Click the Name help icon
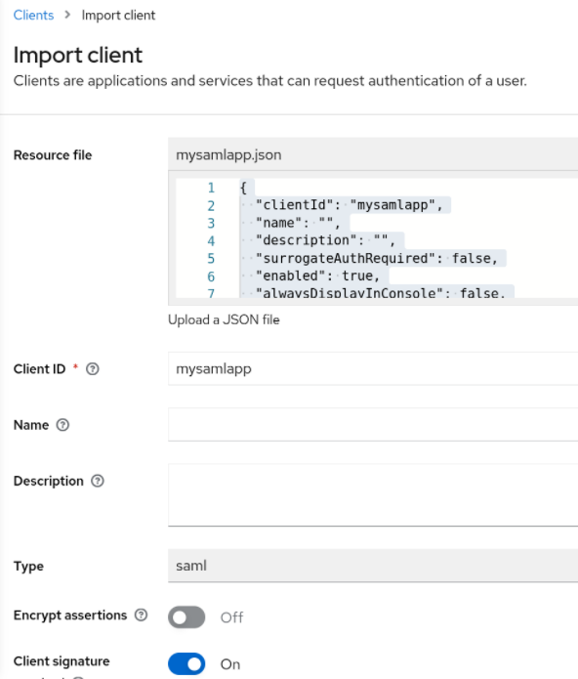This screenshot has width=578, height=679. (x=62, y=425)
